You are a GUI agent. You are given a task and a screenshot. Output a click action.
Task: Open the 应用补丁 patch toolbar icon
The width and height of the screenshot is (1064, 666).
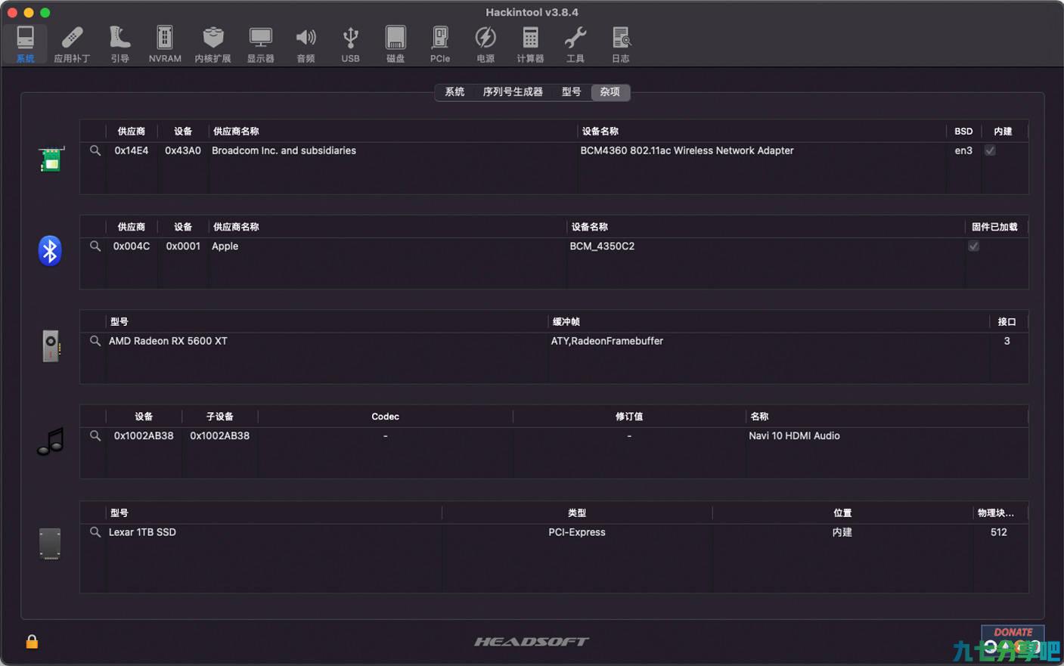click(x=72, y=44)
